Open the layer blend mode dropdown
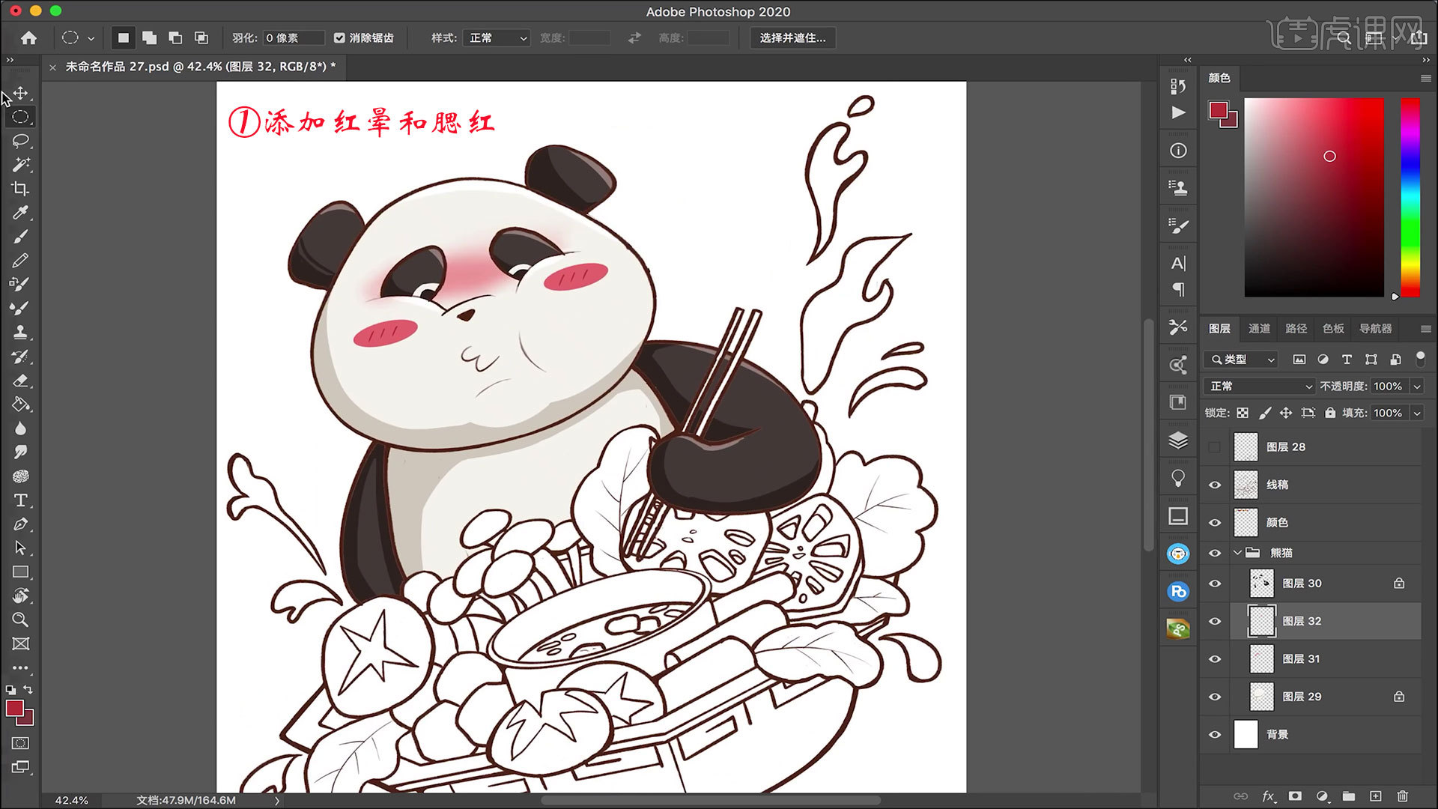1438x809 pixels. pos(1260,386)
